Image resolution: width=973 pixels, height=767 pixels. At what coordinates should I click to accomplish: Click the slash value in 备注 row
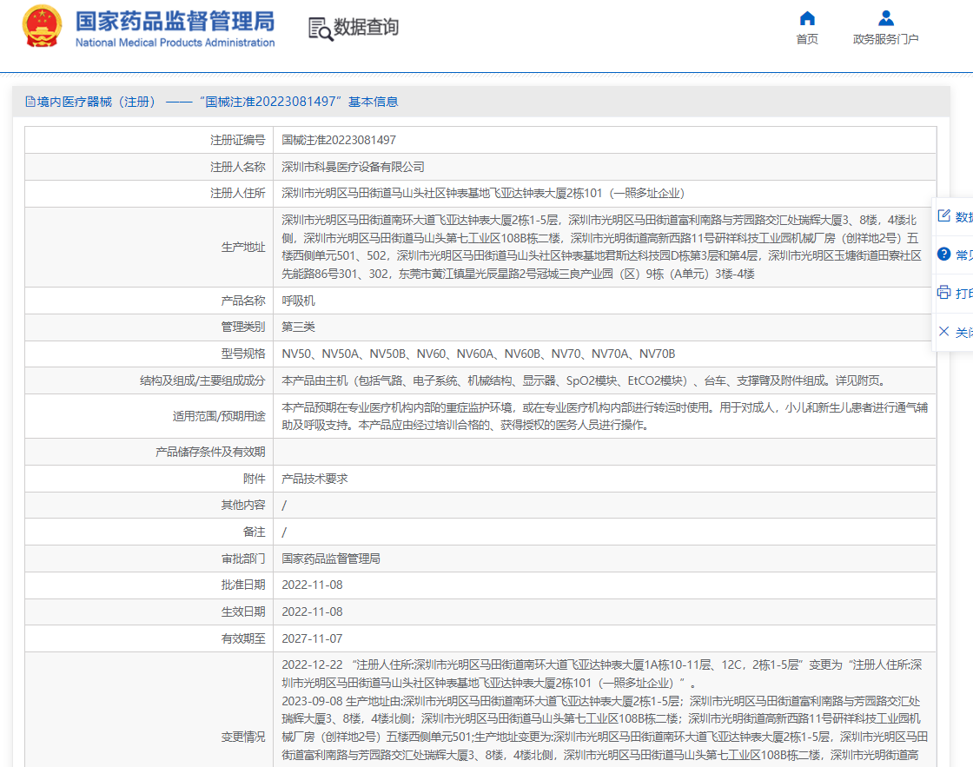coord(284,532)
